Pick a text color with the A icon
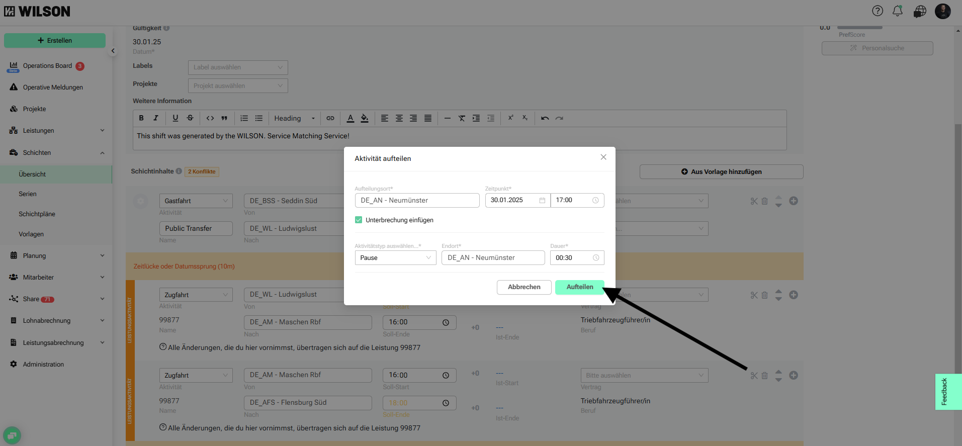The image size is (962, 446). pos(351,118)
